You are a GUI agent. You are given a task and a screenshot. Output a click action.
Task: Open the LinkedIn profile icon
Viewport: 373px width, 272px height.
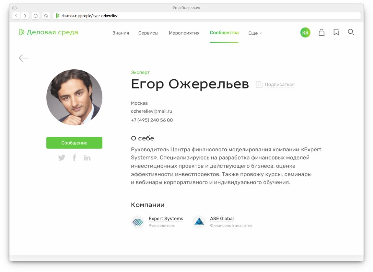point(87,158)
